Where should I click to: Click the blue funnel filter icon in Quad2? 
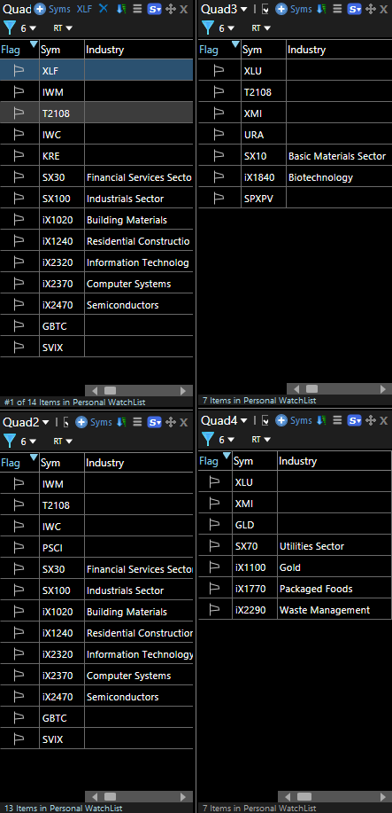point(10,441)
